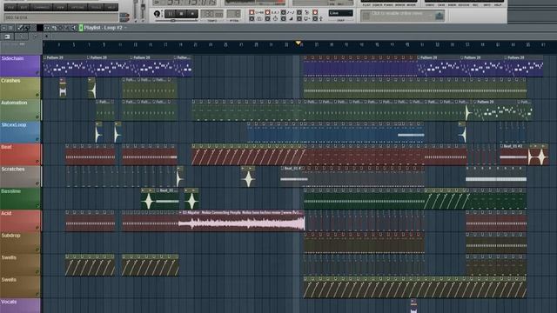Toggle the 3.2.1 countdown before recording
Viewport: 557px width, 313px height.
(267, 12)
